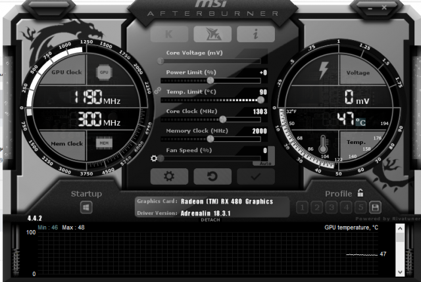Toggle the Auto fan speed button
The height and width of the screenshot is (282, 421).
pos(265,162)
